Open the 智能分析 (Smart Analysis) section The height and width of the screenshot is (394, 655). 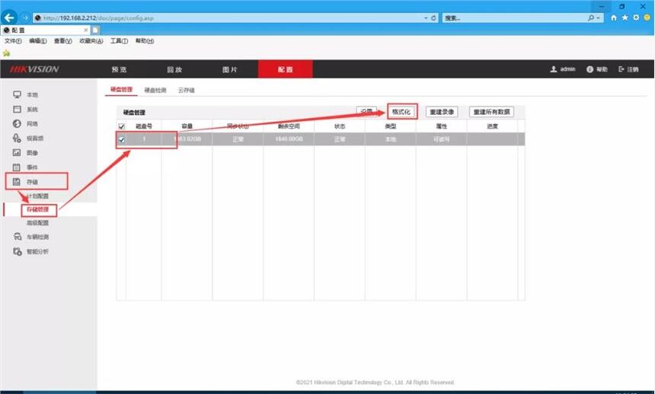tap(37, 252)
